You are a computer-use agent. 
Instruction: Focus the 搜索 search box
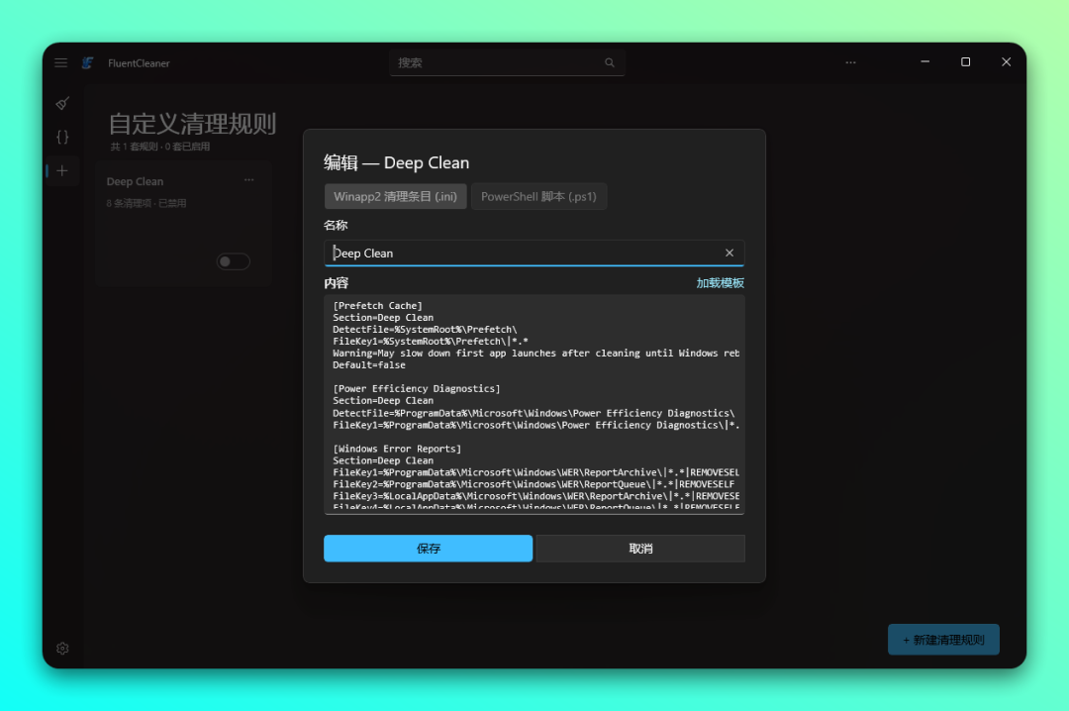tap(507, 62)
